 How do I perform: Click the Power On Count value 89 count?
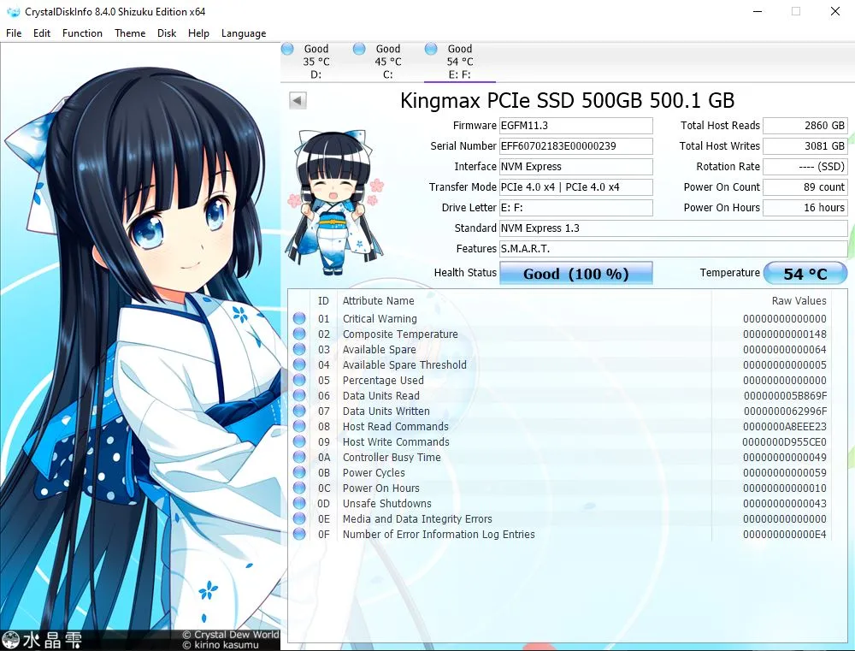[805, 187]
